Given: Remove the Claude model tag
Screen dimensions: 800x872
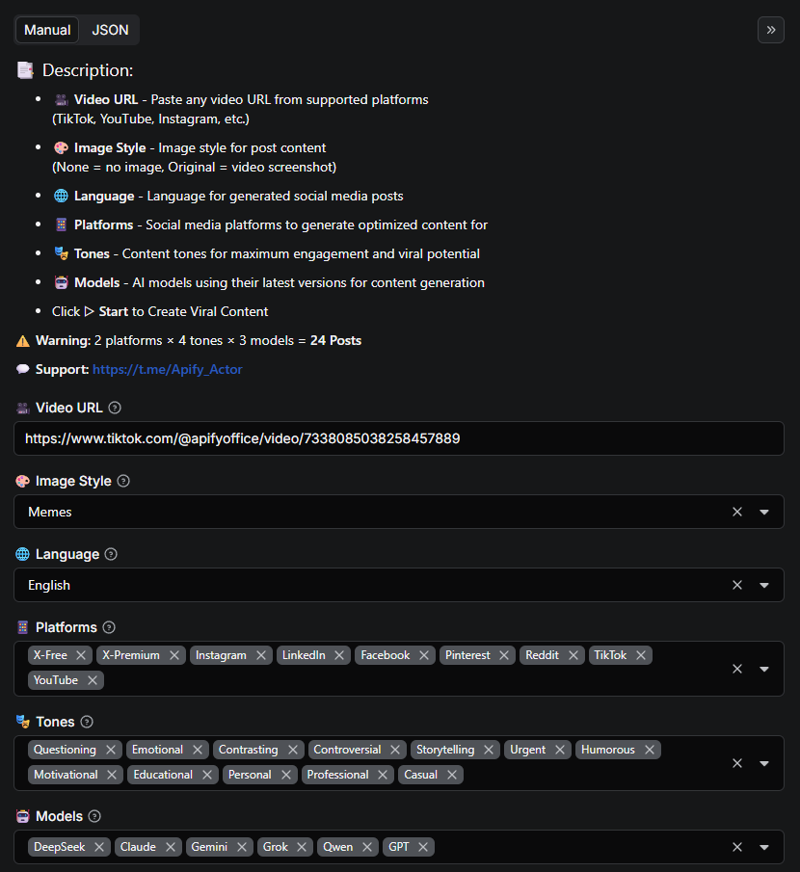Looking at the screenshot, I should 171,847.
